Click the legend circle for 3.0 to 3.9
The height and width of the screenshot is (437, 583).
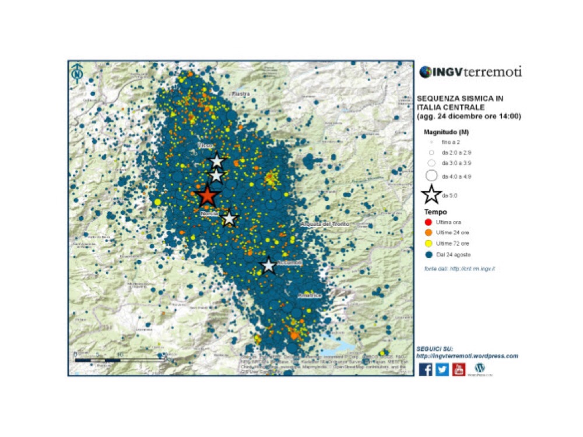click(431, 163)
